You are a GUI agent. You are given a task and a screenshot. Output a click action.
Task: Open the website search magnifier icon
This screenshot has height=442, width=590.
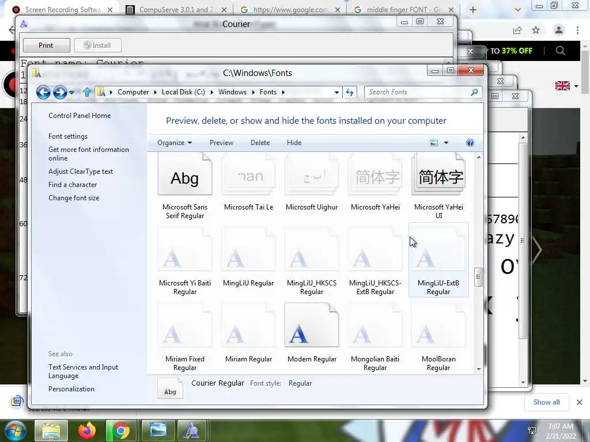pos(560,51)
